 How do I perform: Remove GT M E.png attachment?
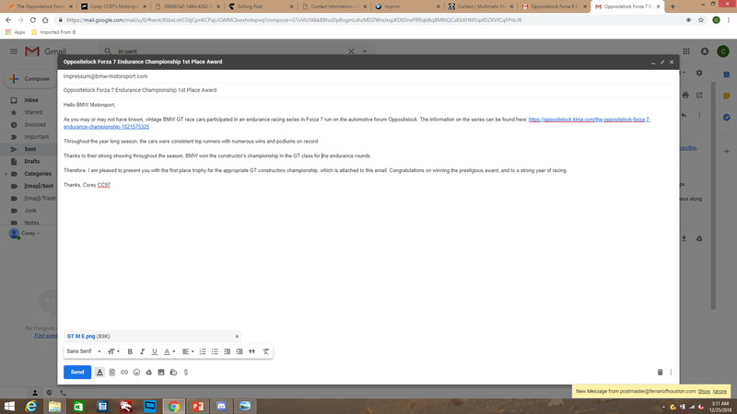tap(237, 336)
